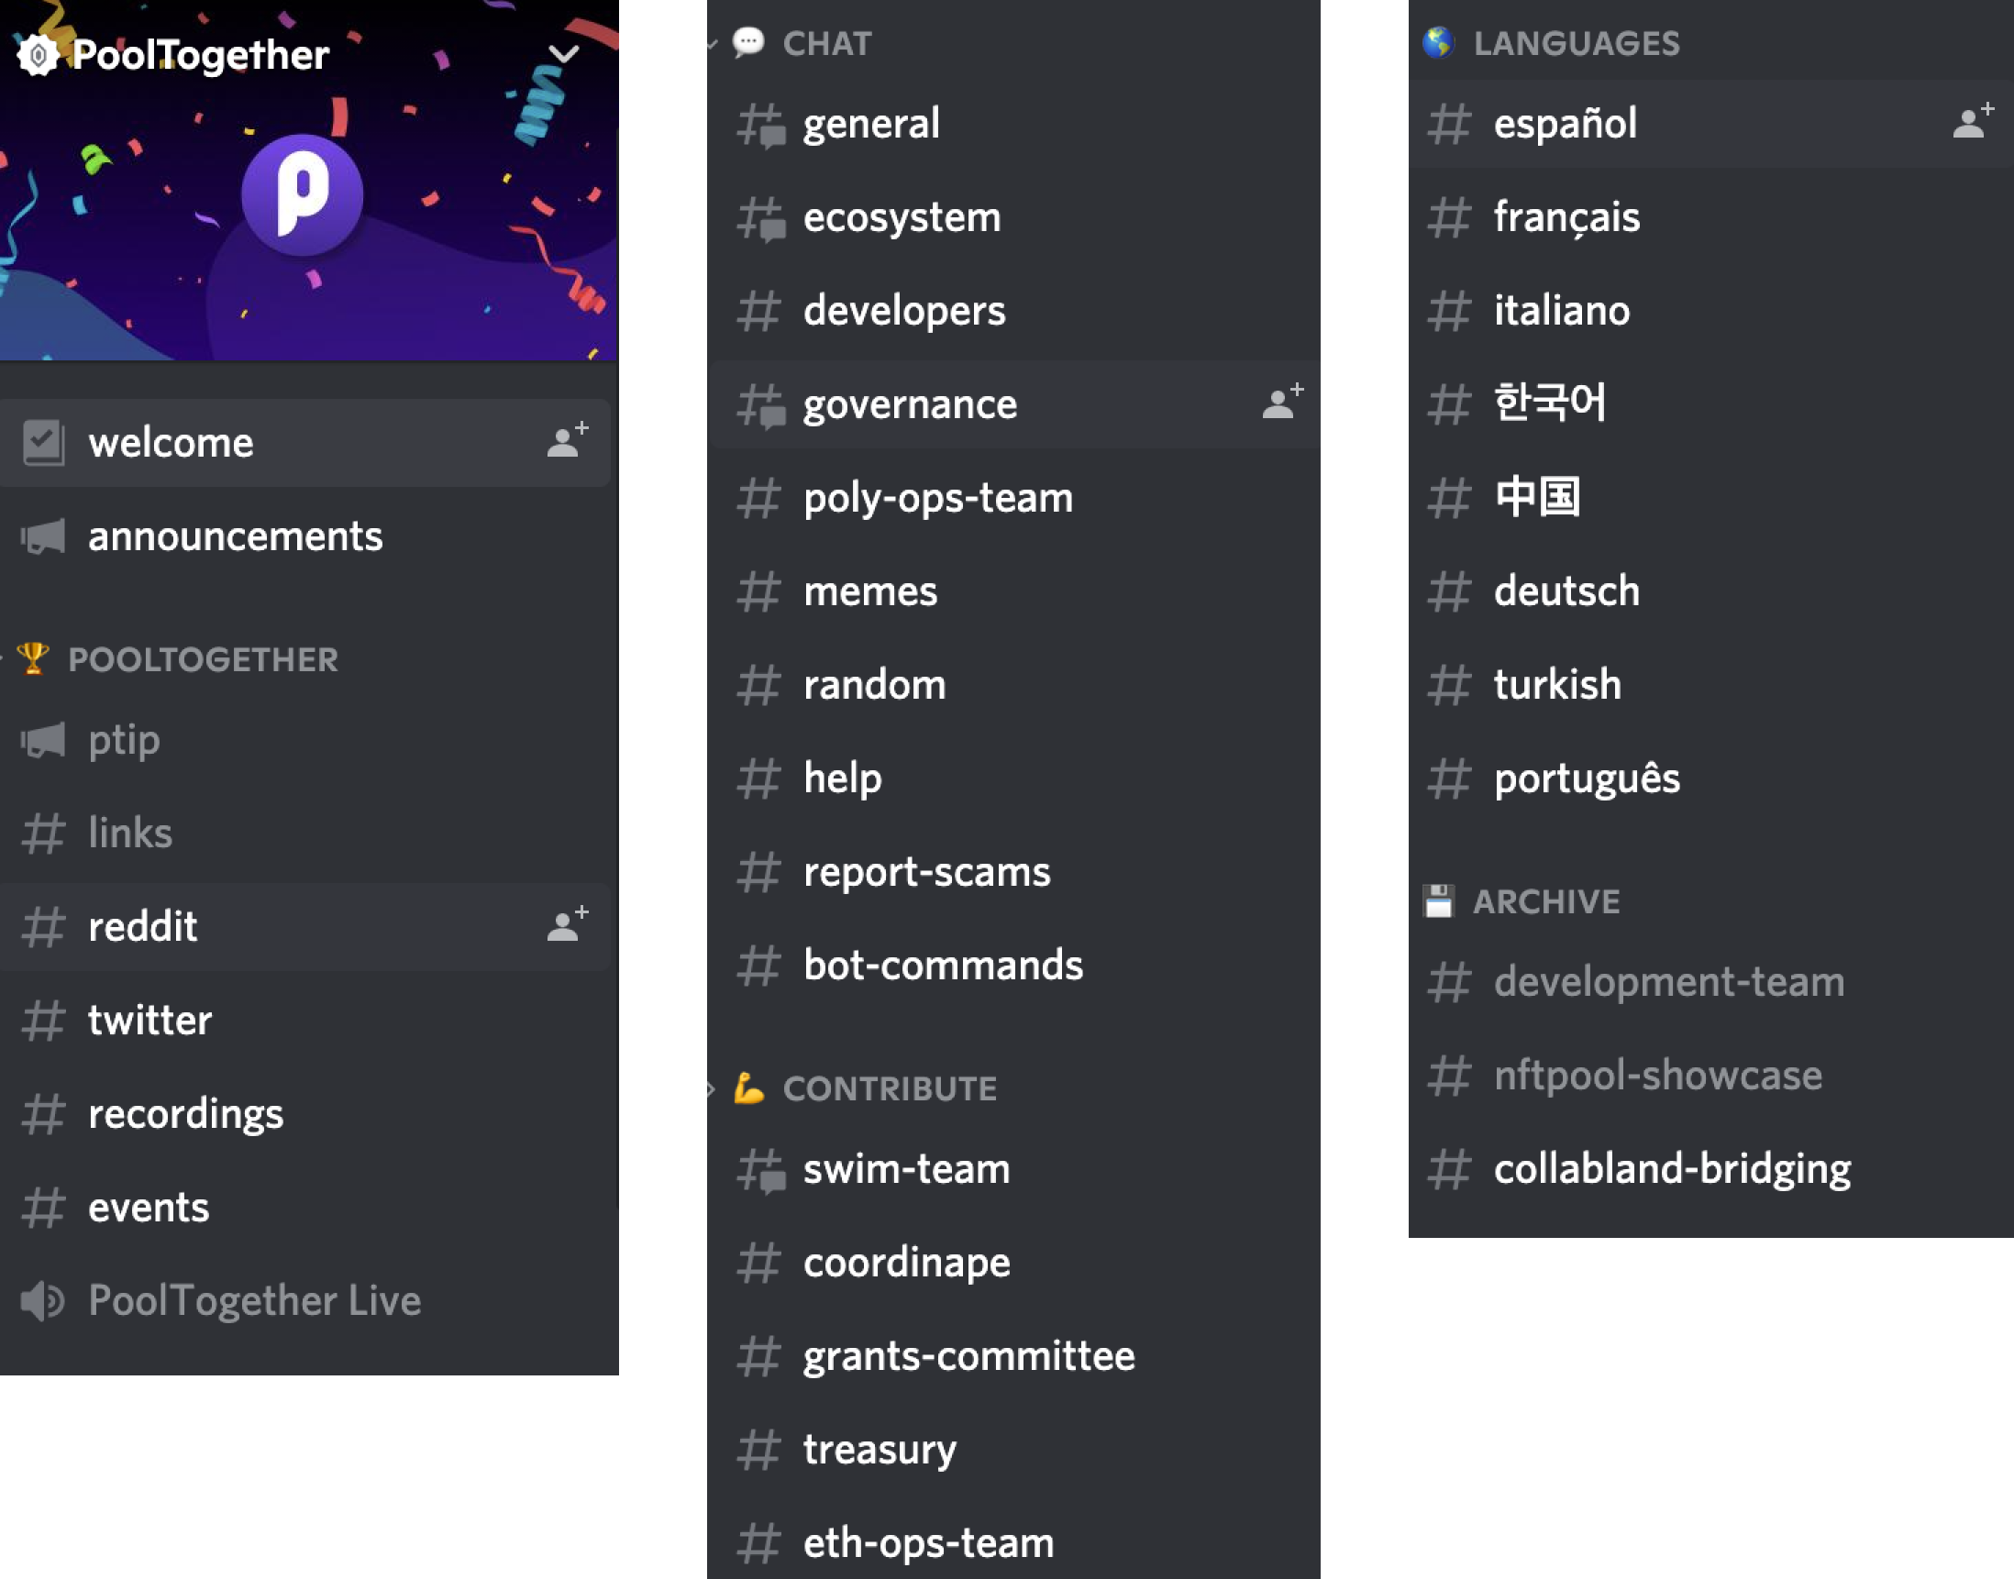Open the links channel

coord(305,833)
